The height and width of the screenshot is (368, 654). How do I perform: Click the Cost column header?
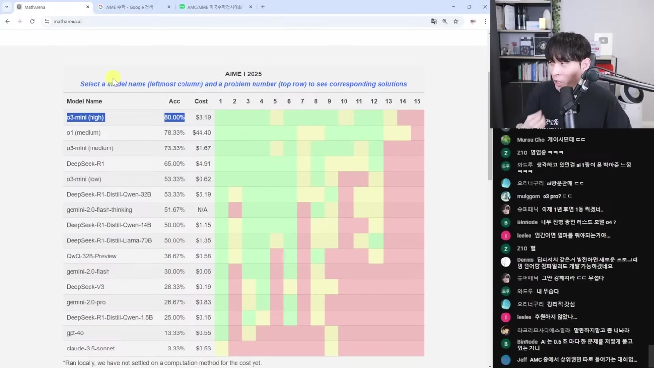pos(201,101)
